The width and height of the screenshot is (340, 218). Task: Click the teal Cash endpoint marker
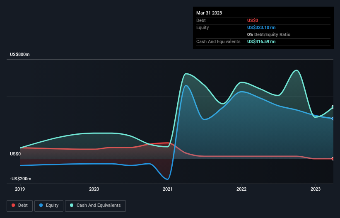coord(333,107)
